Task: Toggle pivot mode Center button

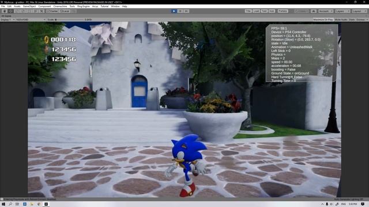Action: tap(52, 11)
